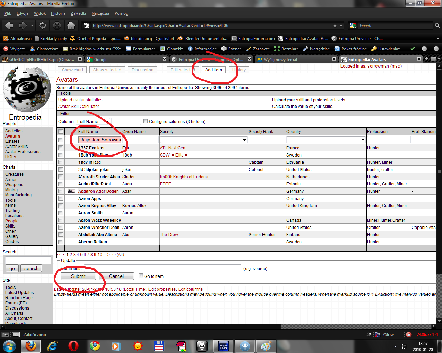The width and height of the screenshot is (442, 353).
Task: Click the Aagaron Agar Doden avatar thumbnail
Action: coord(71,191)
